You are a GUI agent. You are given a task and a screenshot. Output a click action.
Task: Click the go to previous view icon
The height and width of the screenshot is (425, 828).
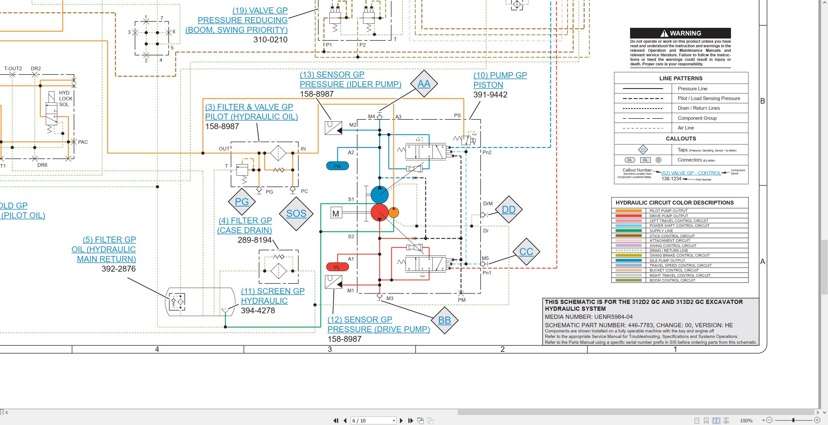[420, 420]
